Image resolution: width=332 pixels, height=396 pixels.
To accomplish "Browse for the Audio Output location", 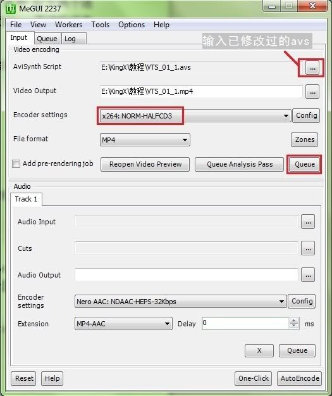I will [x=308, y=275].
